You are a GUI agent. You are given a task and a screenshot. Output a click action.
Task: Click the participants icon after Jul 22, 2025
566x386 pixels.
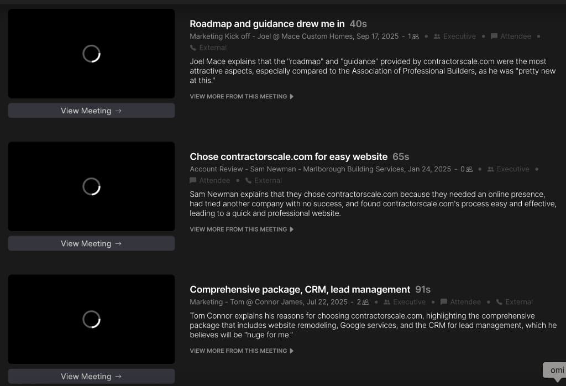tap(366, 302)
